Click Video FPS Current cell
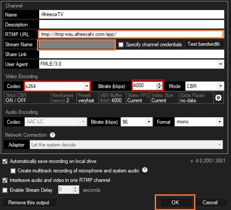Screen dimensions: 231x210 click(138, 98)
